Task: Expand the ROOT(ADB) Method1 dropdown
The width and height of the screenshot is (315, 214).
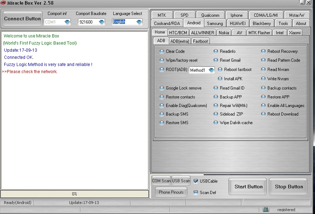Action: click(211, 70)
